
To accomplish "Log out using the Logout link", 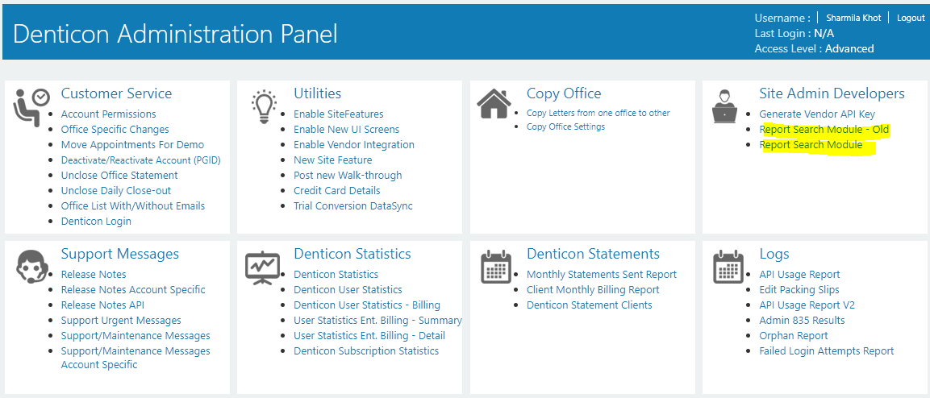I will pos(911,18).
